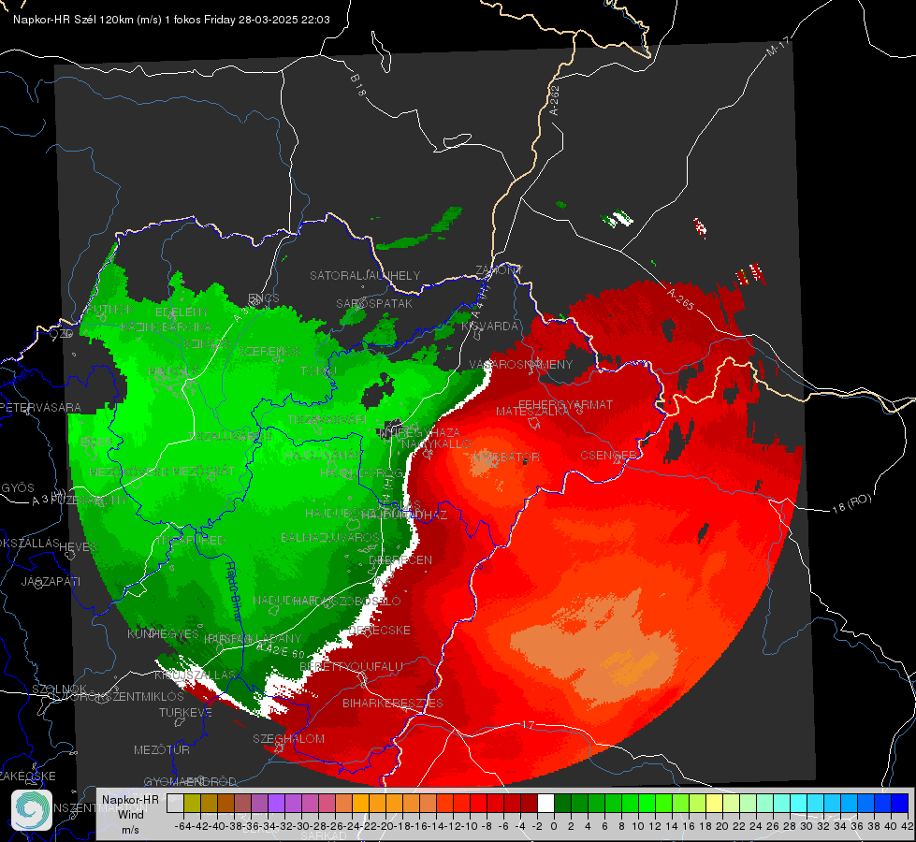Click the JÁSZAPÁTI label
The width and height of the screenshot is (916, 842).
pyautogui.click(x=51, y=581)
